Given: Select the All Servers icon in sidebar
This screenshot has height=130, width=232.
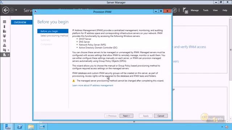Looking at the screenshot, I should tap(5, 31).
